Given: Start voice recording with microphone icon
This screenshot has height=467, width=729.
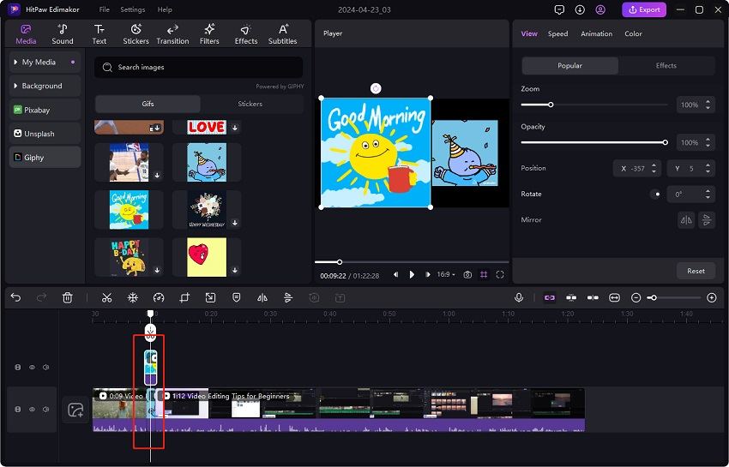Looking at the screenshot, I should [519, 298].
